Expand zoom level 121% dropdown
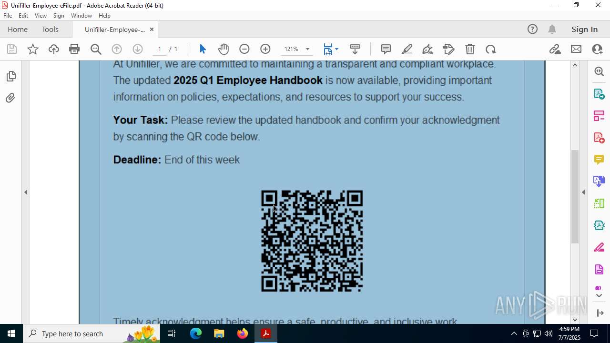610x343 pixels. click(x=307, y=49)
